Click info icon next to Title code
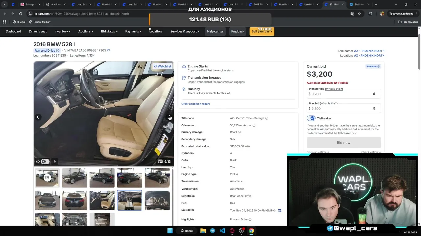The width and height of the screenshot is (421, 236). click(x=267, y=118)
